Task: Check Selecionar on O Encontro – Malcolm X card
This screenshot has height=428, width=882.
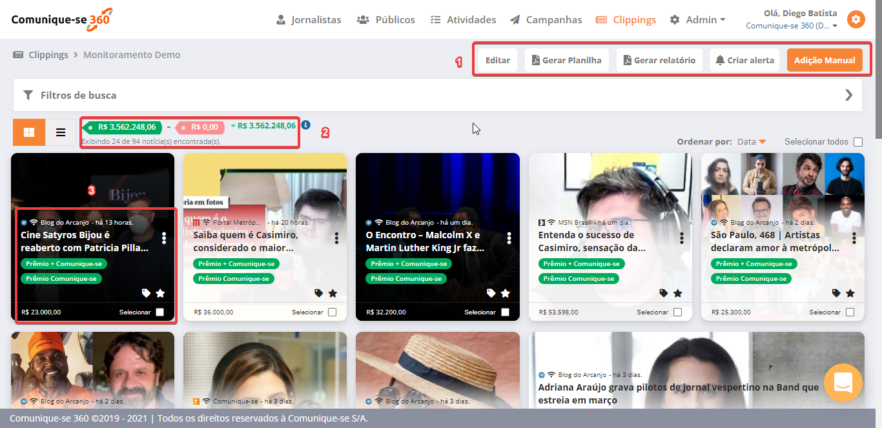Action: pyautogui.click(x=505, y=312)
